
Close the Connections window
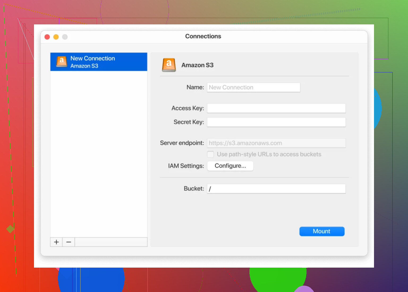point(47,37)
